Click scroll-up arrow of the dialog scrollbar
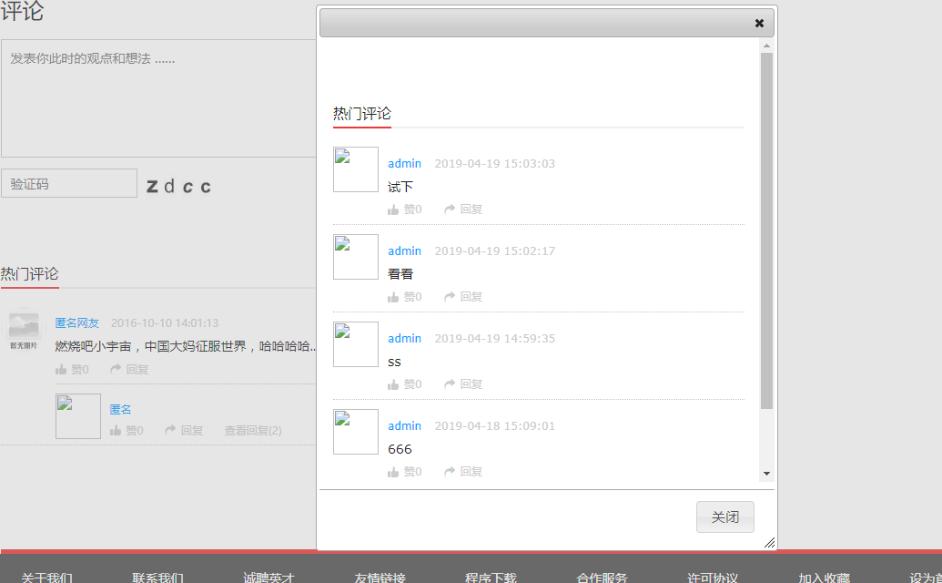The height and width of the screenshot is (583, 942). [766, 46]
